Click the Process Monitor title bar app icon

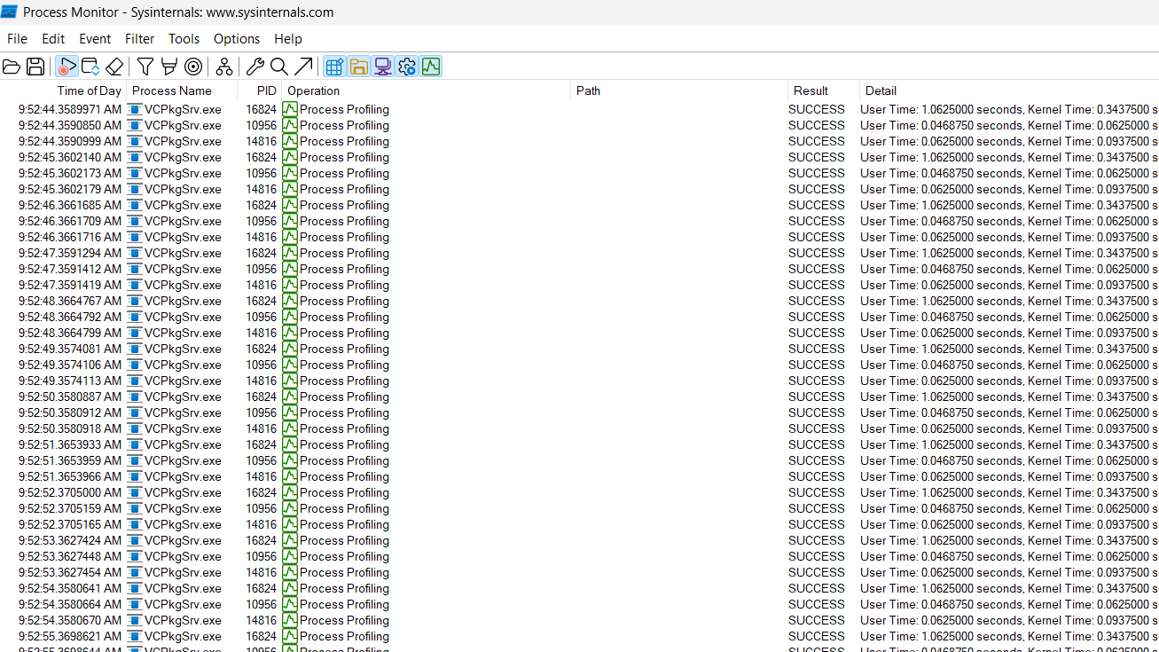(10, 12)
